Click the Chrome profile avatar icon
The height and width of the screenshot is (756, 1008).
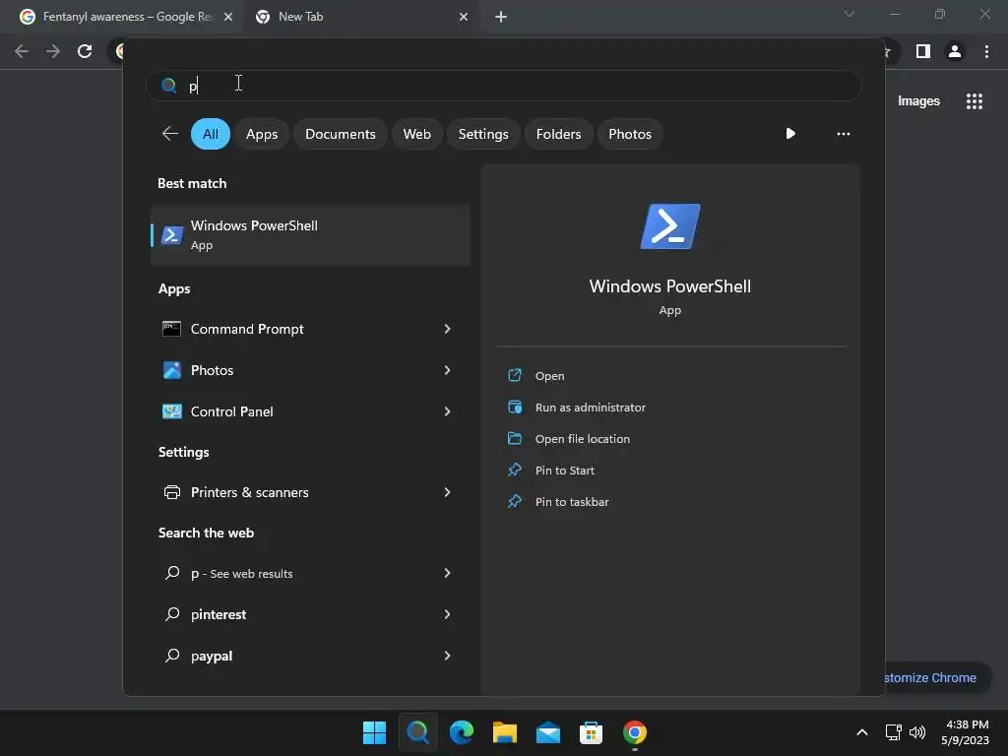click(x=955, y=51)
